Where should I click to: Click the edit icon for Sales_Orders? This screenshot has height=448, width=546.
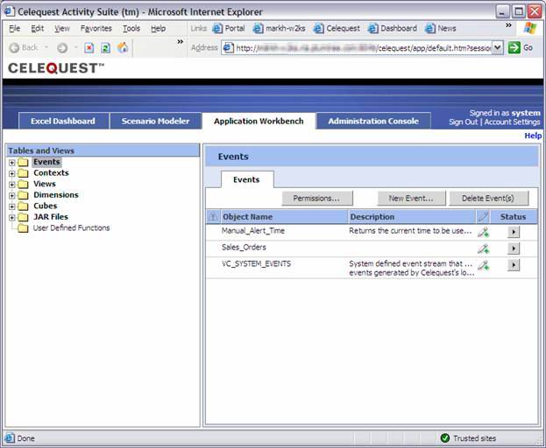[x=483, y=248]
